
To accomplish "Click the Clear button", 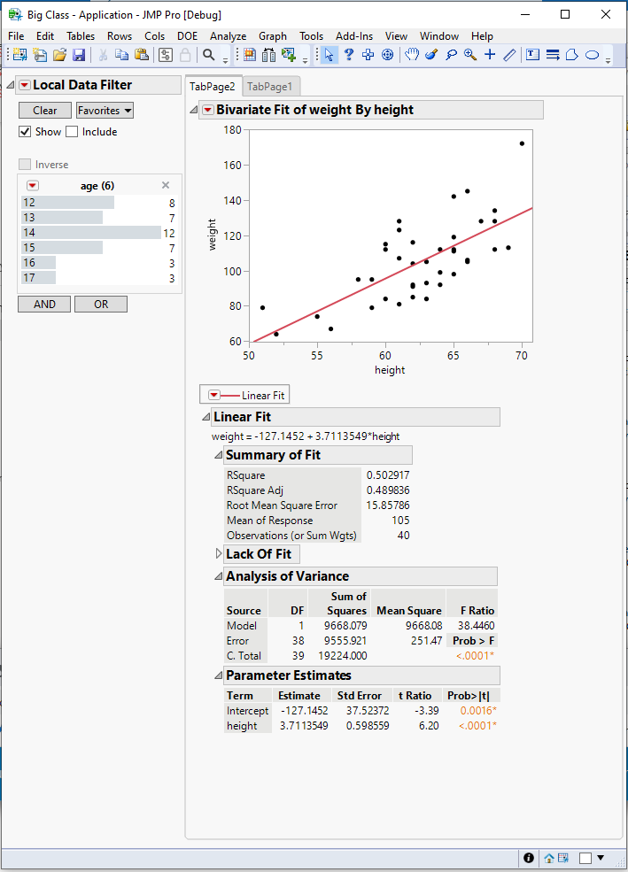I will [45, 111].
